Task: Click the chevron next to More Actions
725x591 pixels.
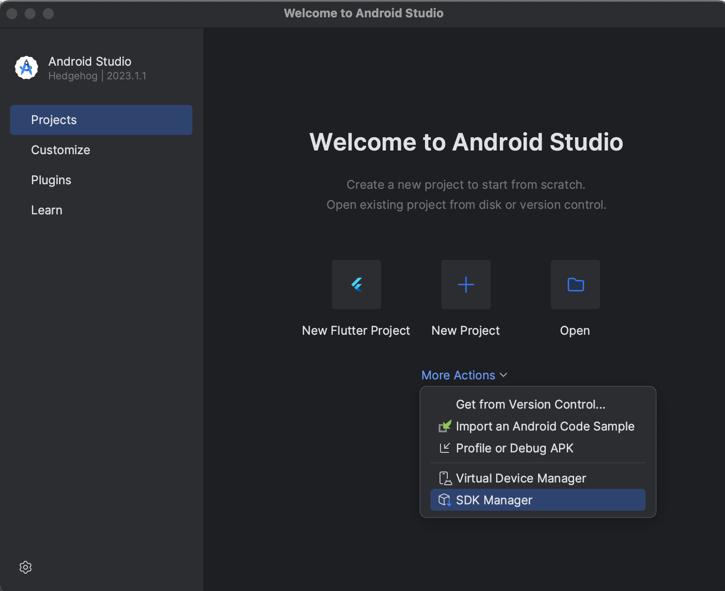Action: pos(503,375)
